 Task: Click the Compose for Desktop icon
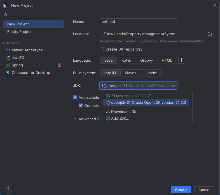coord(8,73)
